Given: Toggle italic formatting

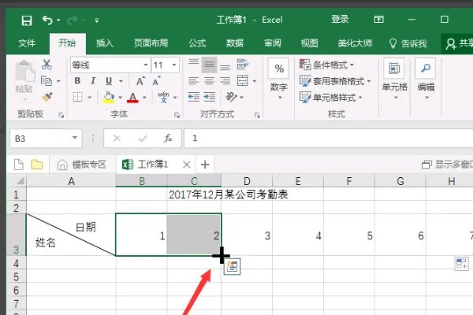Looking at the screenshot, I should [x=93, y=81].
